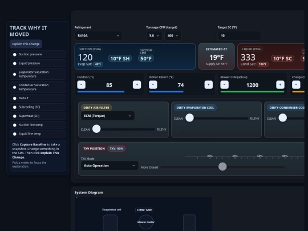Screen dimensions: 308x231
Task: Select the Delta T metric radio
Action: pos(14,98)
